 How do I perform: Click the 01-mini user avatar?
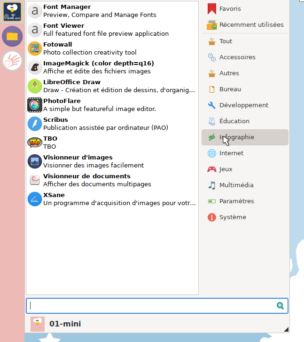coord(38,324)
